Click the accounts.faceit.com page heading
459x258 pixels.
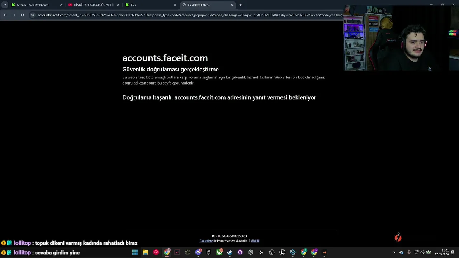click(x=165, y=58)
